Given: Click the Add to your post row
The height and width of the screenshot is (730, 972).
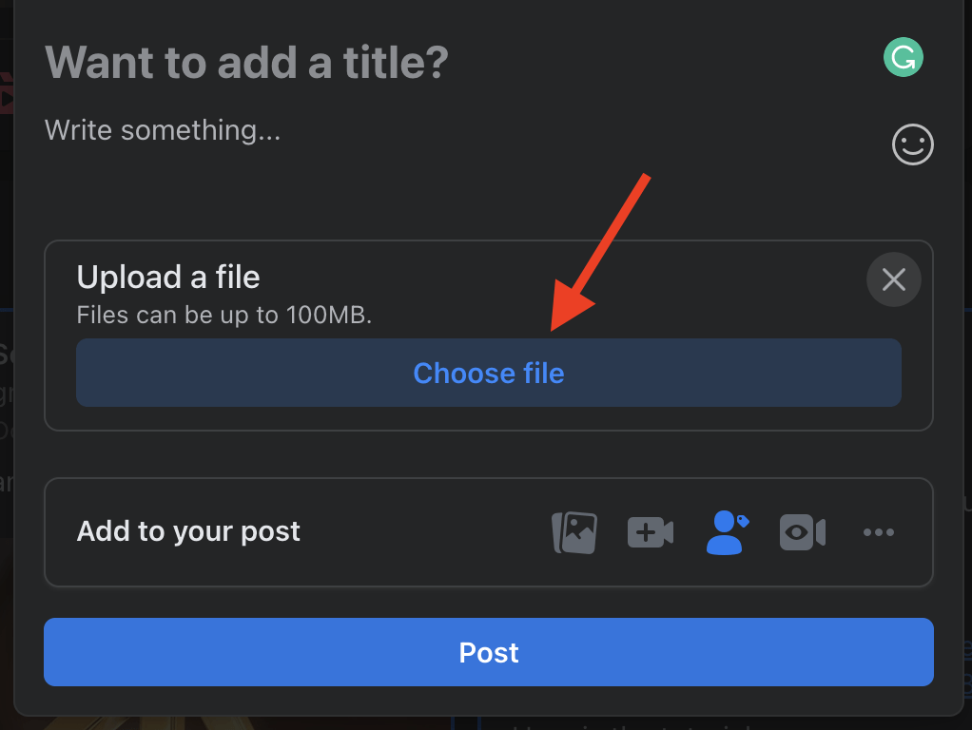Looking at the screenshot, I should [x=187, y=532].
